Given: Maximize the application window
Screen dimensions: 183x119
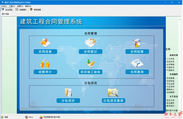Looking at the screenshot, I should (172, 2).
